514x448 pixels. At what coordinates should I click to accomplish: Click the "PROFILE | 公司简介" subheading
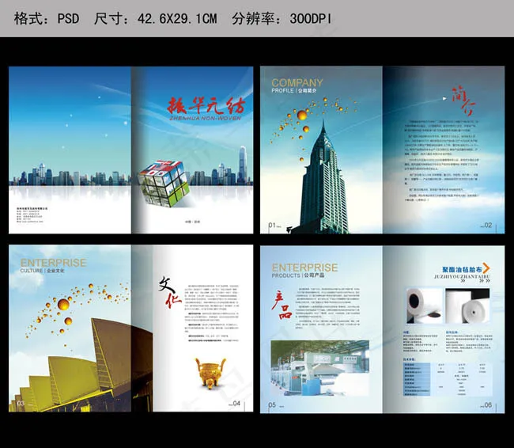[x=293, y=90]
